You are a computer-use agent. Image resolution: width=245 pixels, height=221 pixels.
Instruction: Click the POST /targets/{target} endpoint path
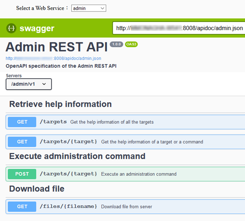coord(68,174)
